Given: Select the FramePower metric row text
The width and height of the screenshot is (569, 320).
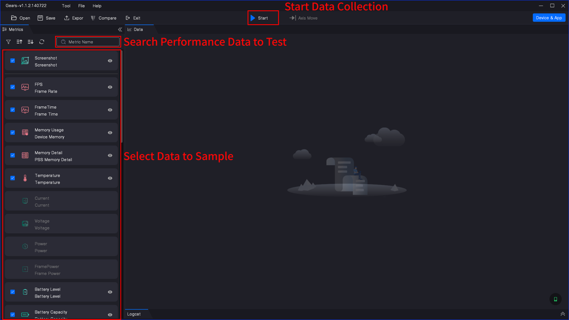Looking at the screenshot, I should [48, 270].
